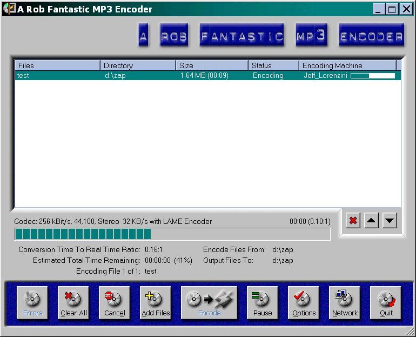This screenshot has width=416, height=337.
Task: Open the Options settings button
Action: (x=304, y=303)
